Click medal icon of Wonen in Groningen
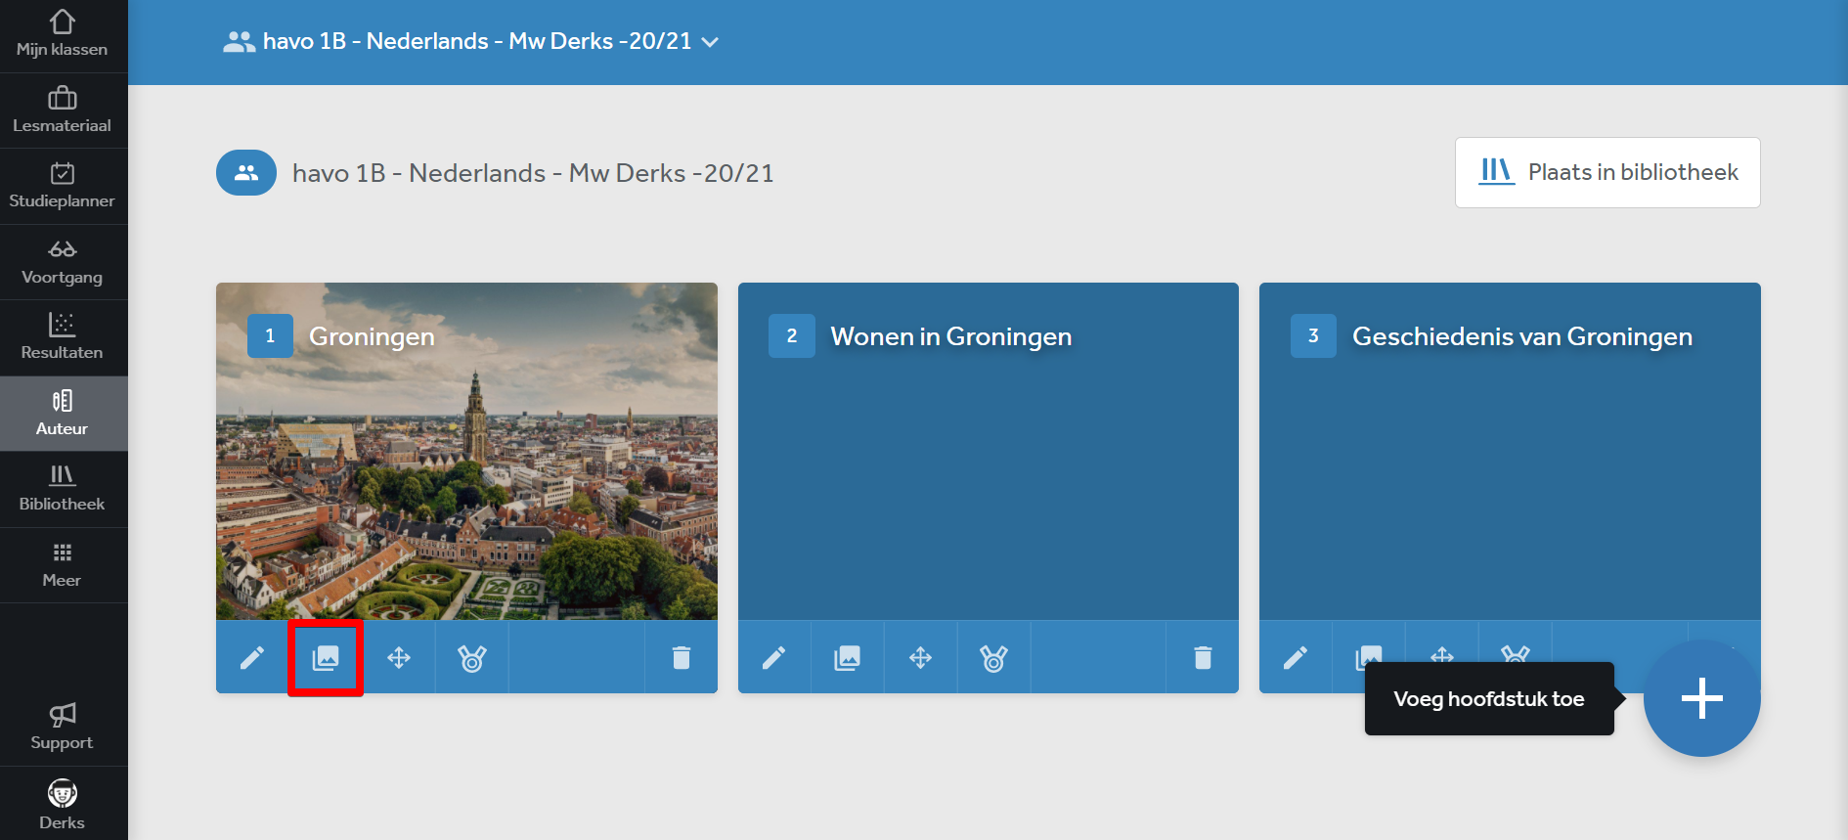1848x840 pixels. tap(994, 657)
